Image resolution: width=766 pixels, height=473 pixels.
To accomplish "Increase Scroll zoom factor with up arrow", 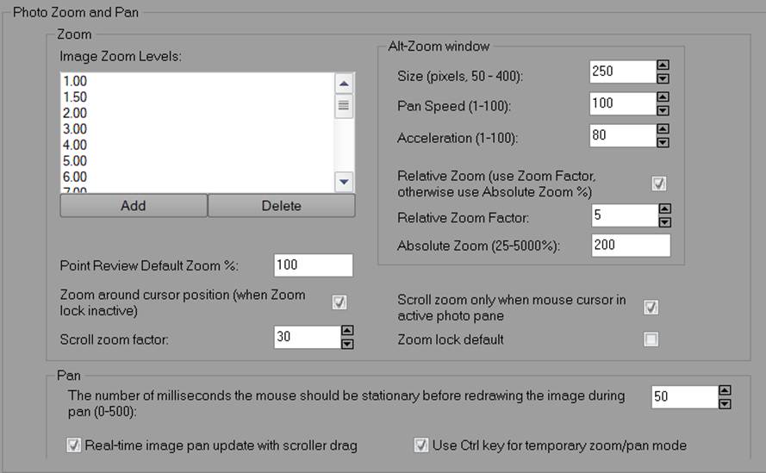I will (347, 330).
